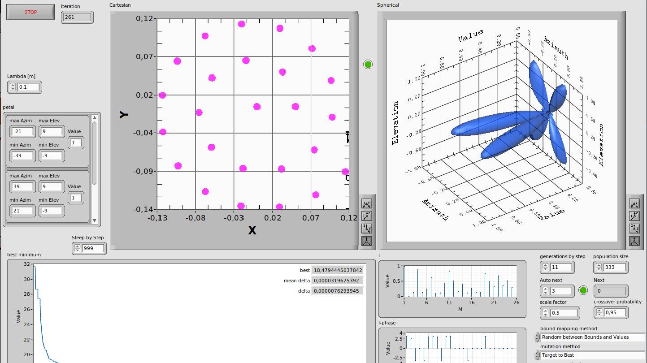Click the crossover probability value field
The image size is (647, 363).
tap(615, 312)
